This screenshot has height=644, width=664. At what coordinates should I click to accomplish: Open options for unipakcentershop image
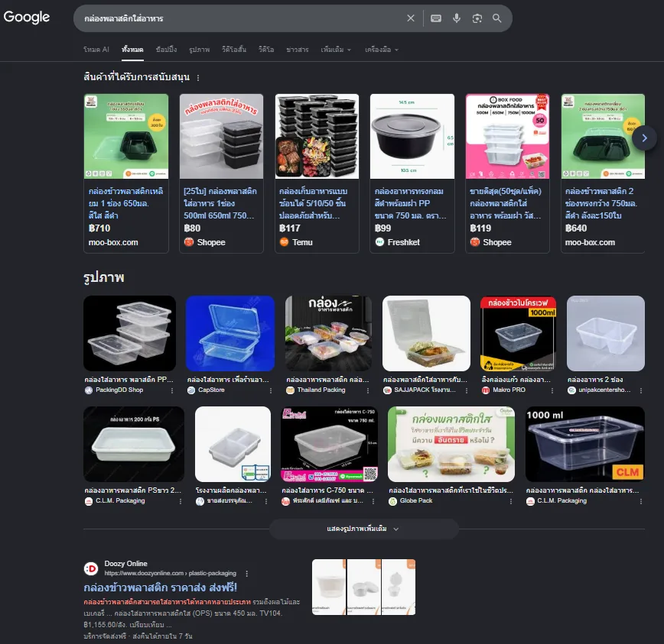[641, 390]
